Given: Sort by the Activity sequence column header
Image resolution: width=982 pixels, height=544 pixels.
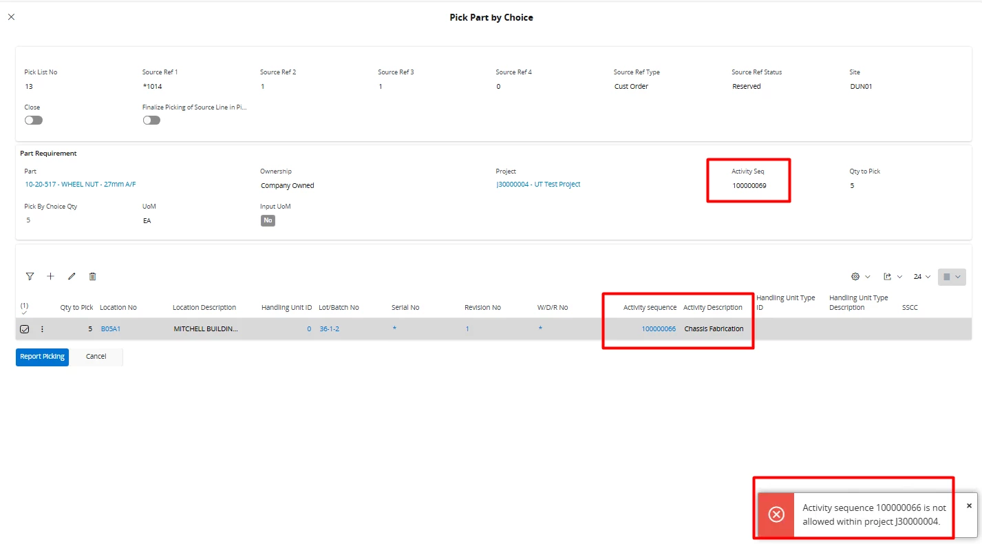Looking at the screenshot, I should tap(650, 308).
